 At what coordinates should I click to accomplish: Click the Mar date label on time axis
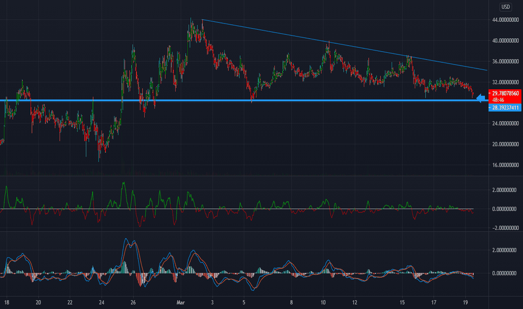(181, 303)
